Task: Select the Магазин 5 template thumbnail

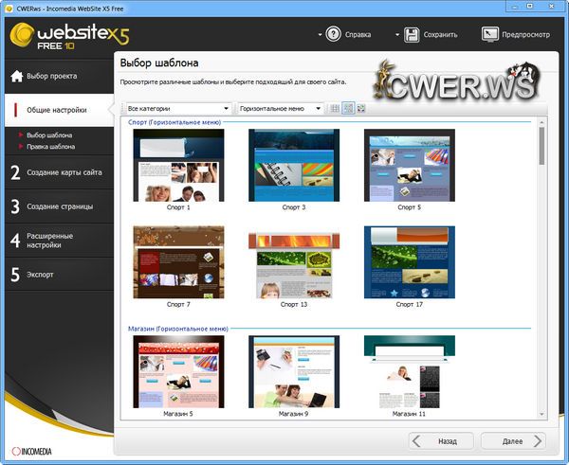Action: tap(178, 372)
